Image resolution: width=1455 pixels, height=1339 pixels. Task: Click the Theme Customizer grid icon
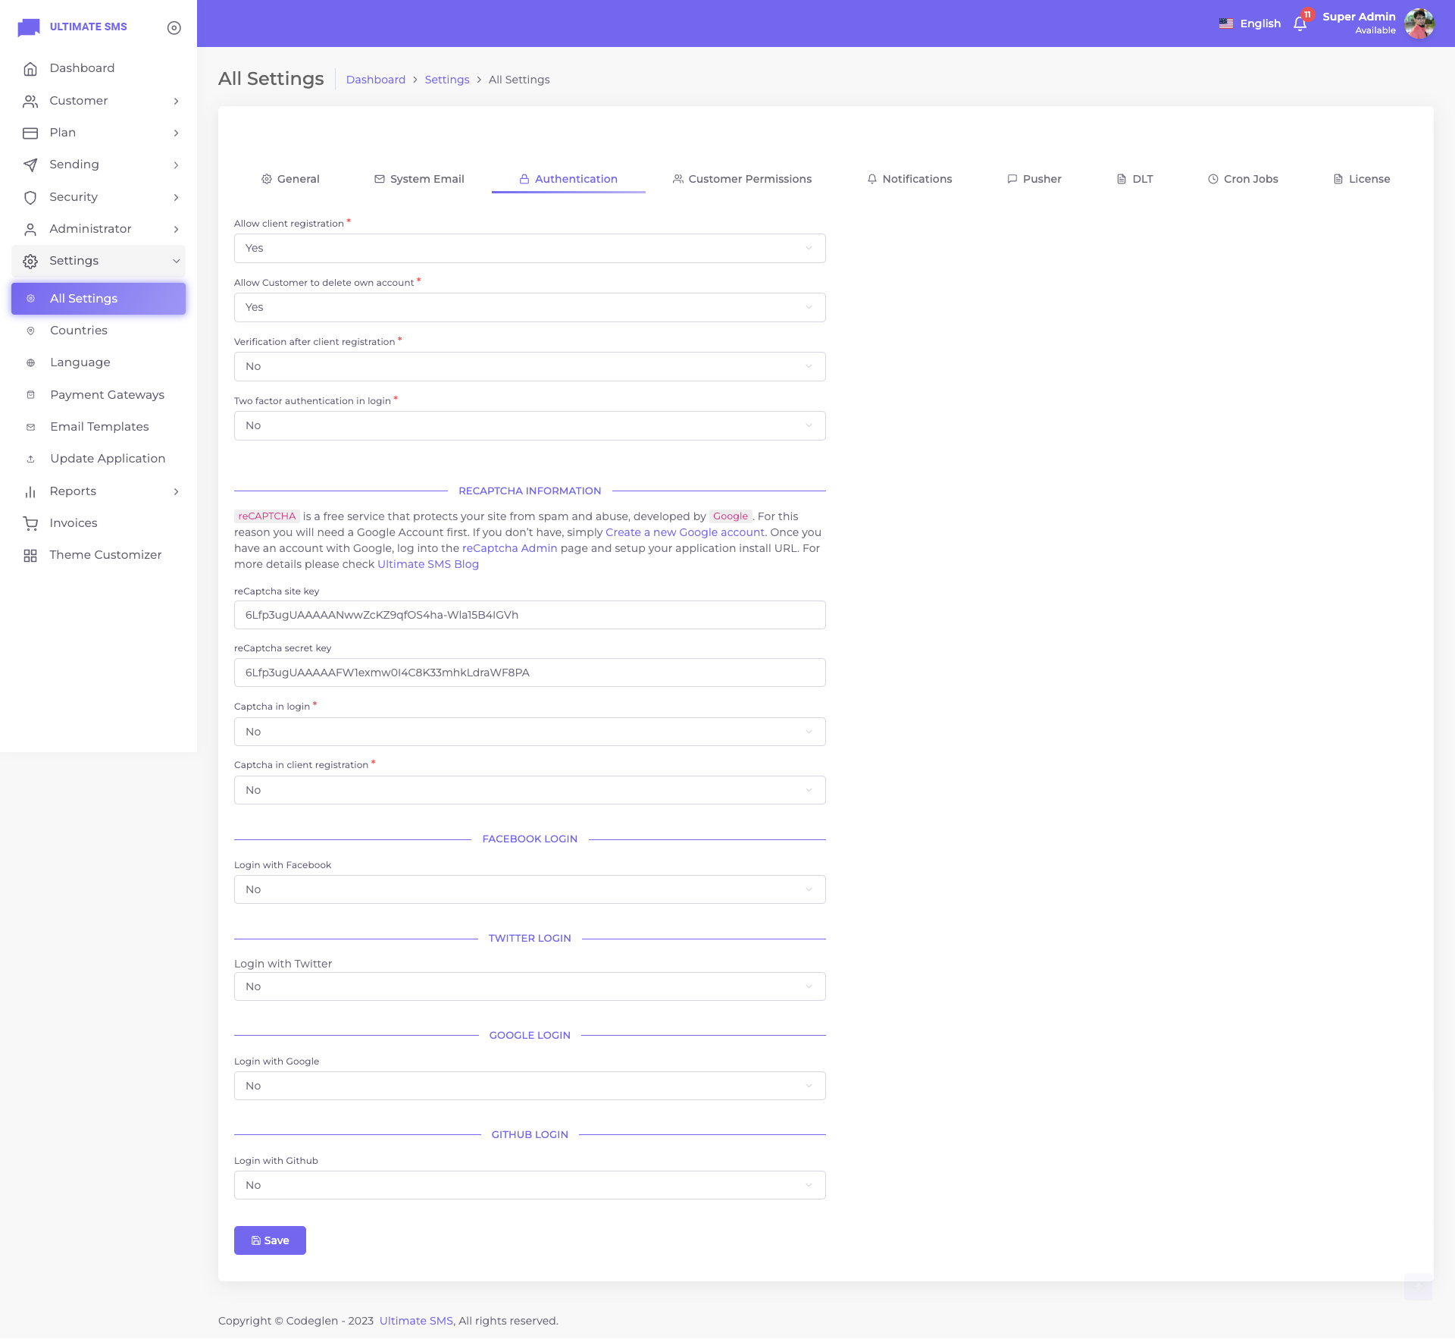click(x=30, y=556)
